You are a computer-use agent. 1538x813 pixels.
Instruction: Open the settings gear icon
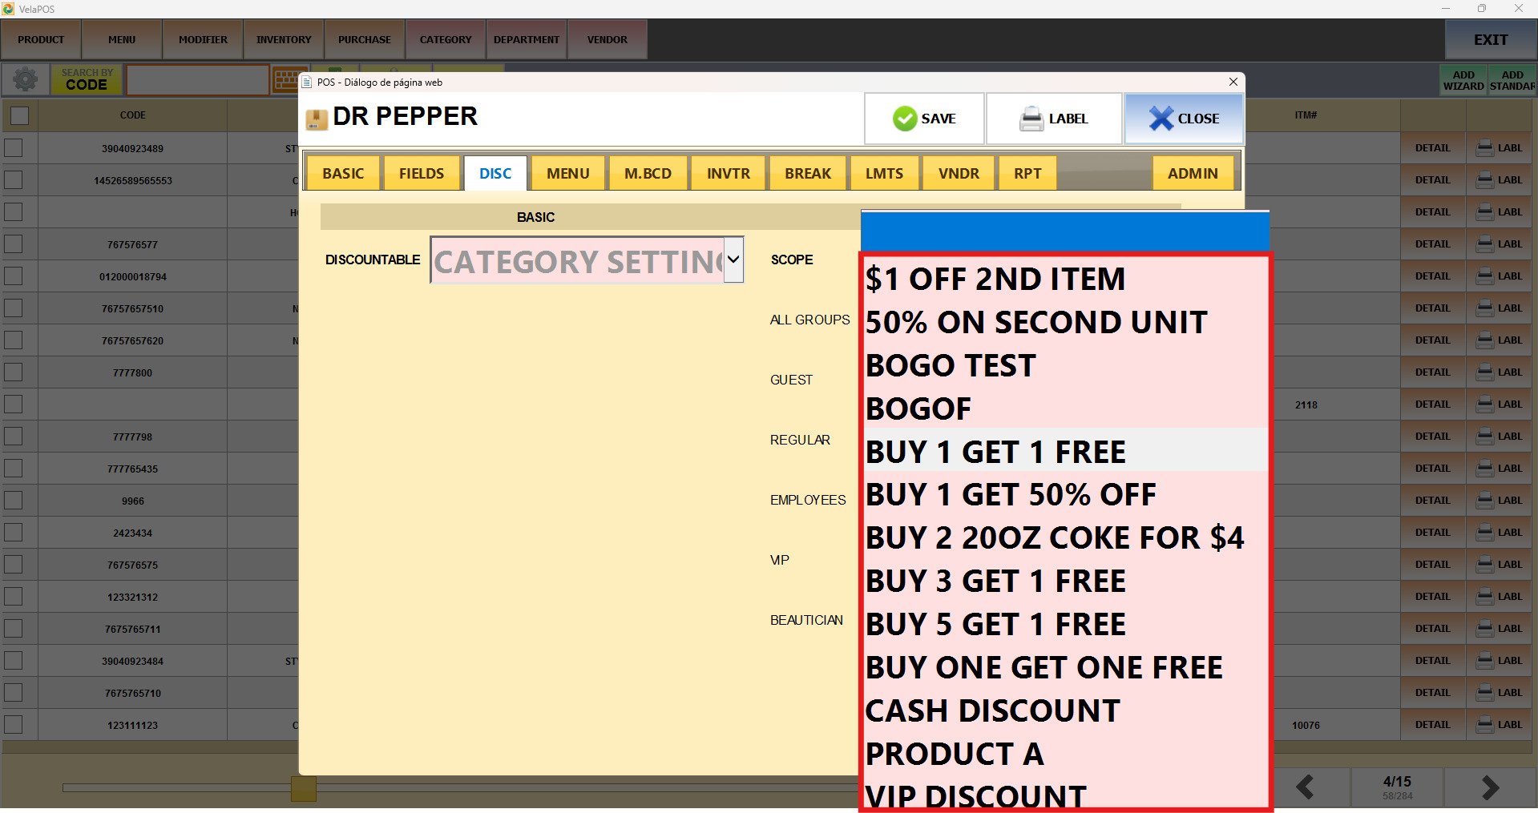25,79
